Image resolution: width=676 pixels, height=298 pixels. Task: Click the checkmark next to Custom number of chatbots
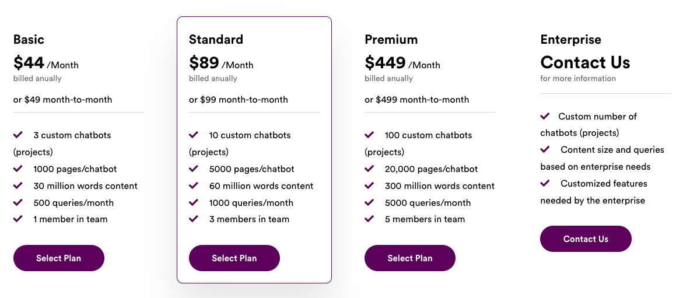[545, 116]
